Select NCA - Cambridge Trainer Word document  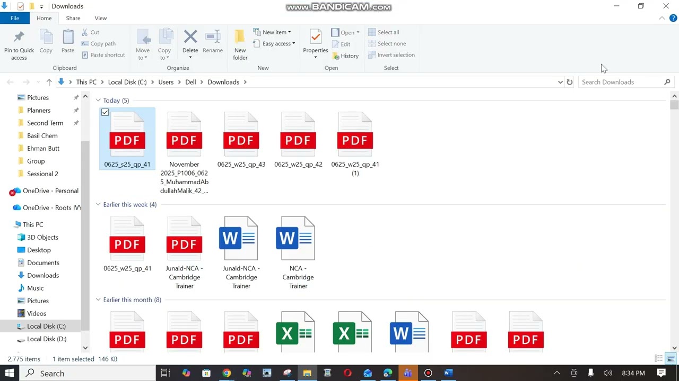coord(298,252)
